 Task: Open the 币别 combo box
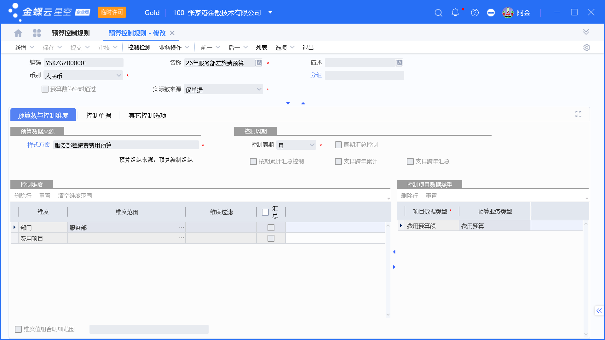tap(83, 76)
